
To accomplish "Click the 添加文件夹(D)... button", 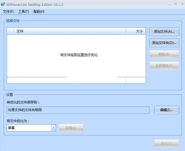I will click(164, 43).
